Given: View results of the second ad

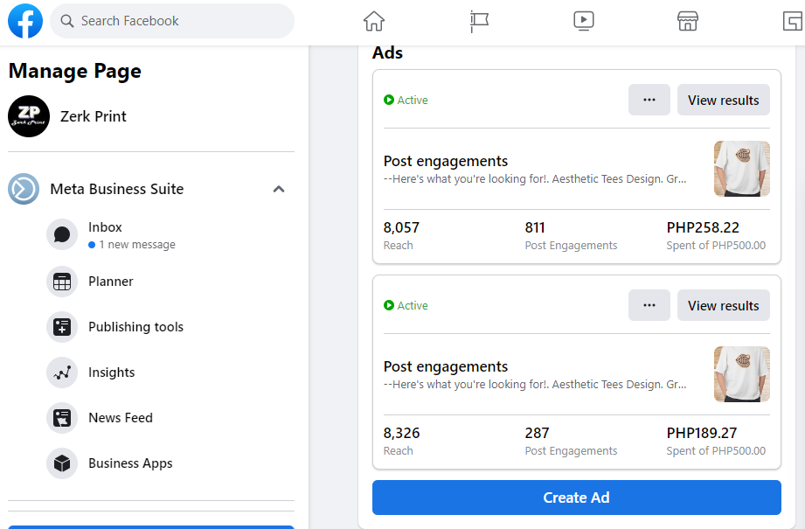Looking at the screenshot, I should click(724, 305).
